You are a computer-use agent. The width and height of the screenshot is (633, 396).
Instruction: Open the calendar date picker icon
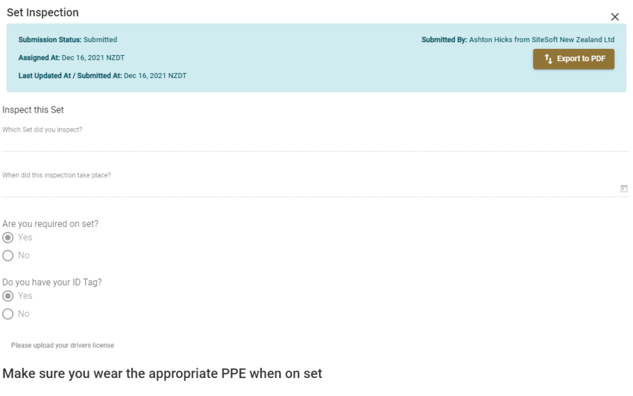(624, 189)
